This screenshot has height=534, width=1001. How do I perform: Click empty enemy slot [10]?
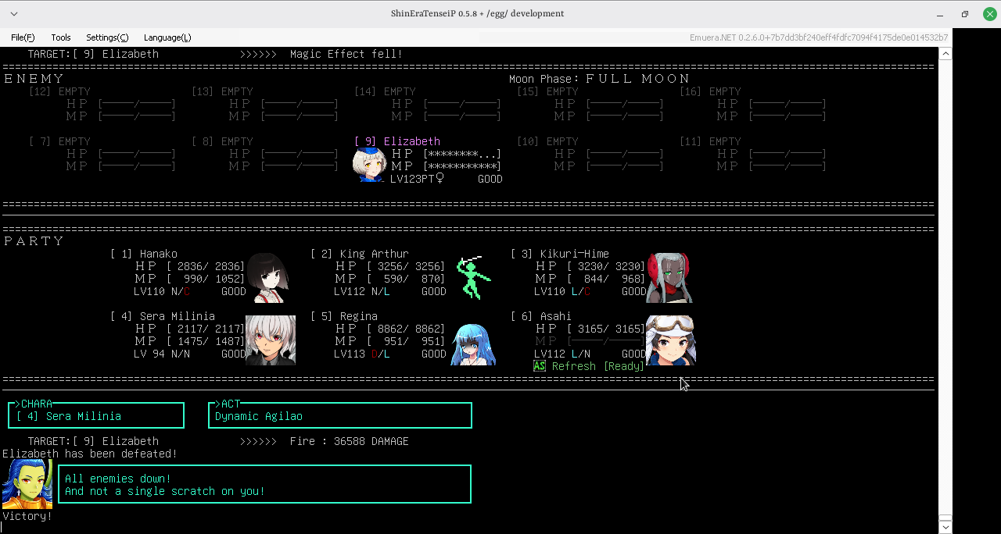click(x=547, y=141)
